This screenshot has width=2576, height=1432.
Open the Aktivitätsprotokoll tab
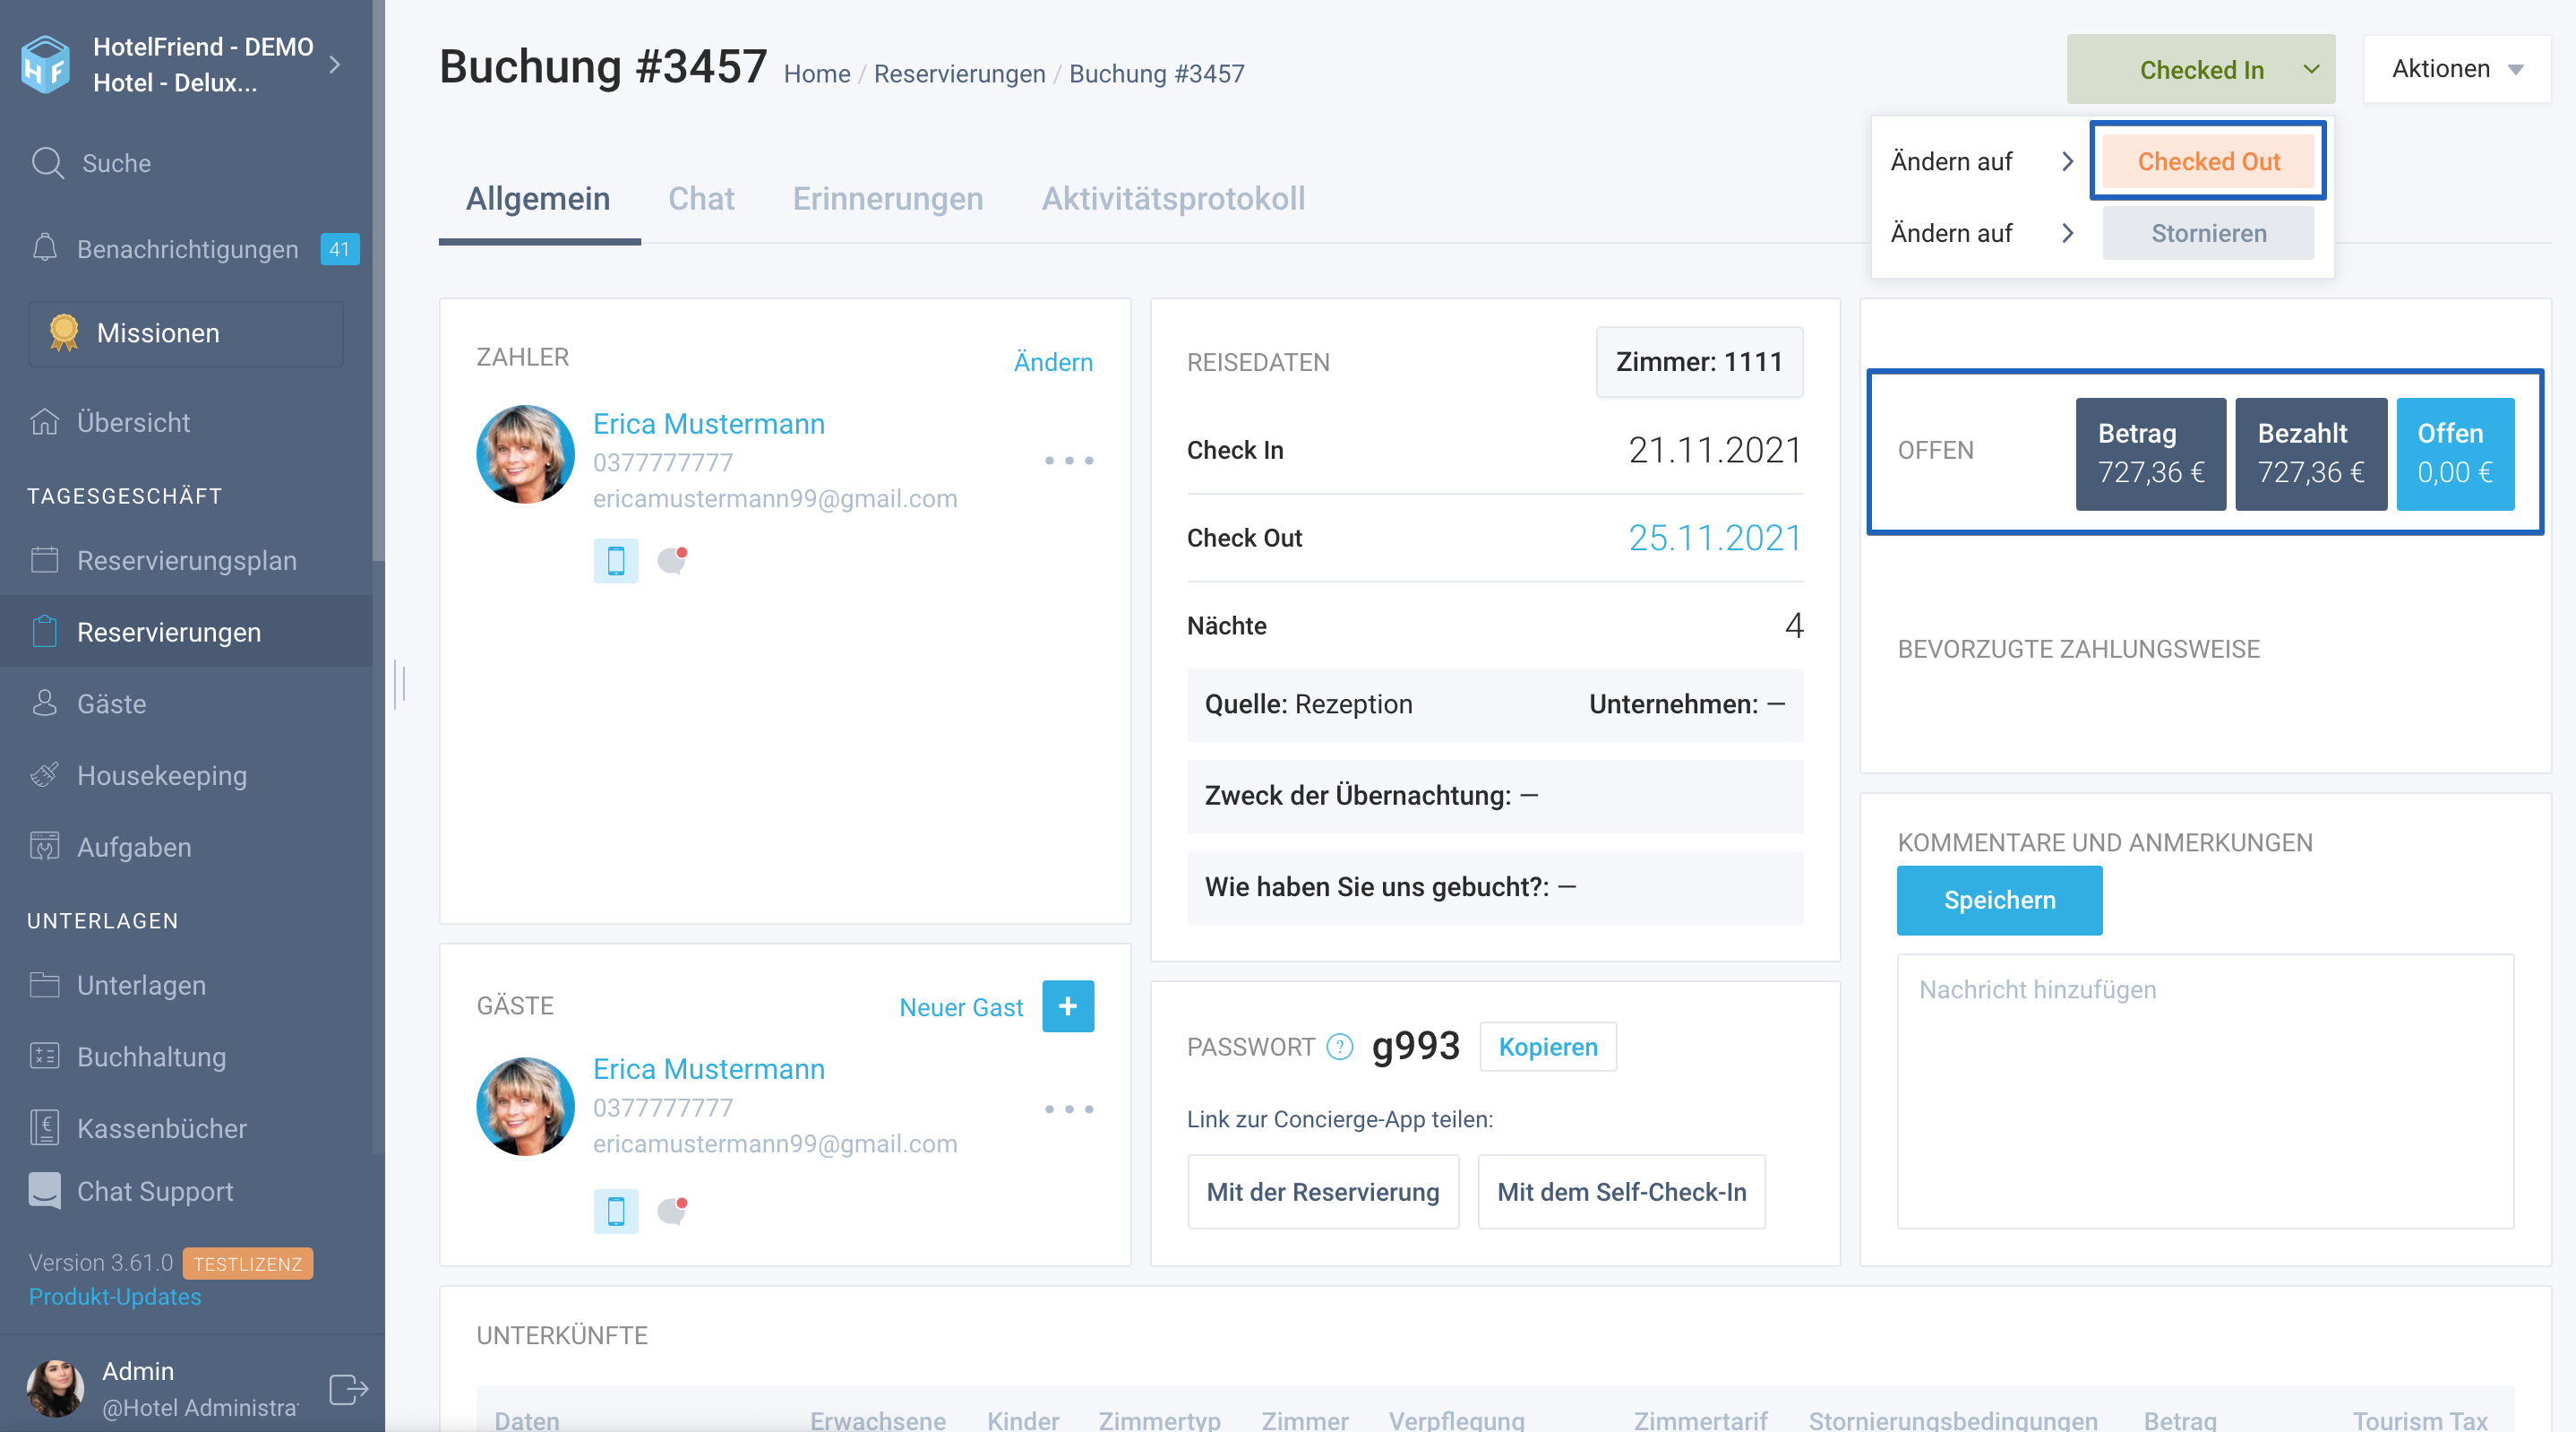click(x=1173, y=198)
